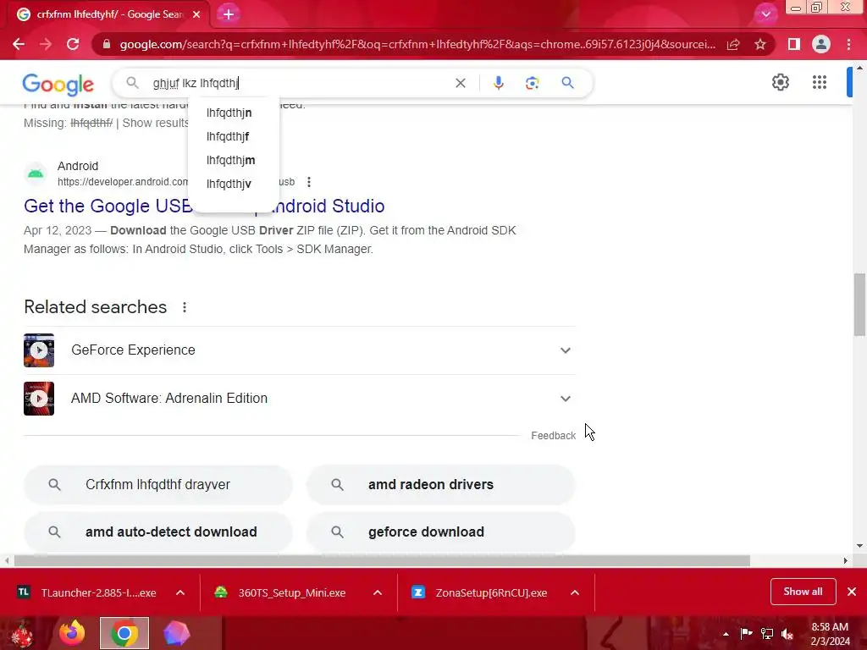Search for amd auto-detect download
This screenshot has width=867, height=650.
coord(158,532)
